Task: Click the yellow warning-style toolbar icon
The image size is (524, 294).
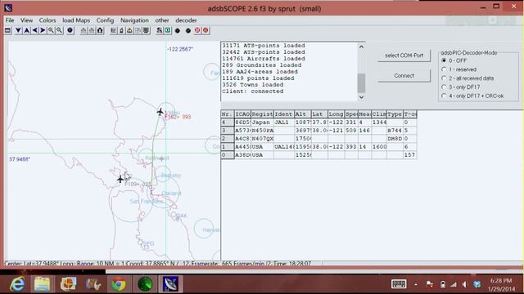Action: (129, 30)
